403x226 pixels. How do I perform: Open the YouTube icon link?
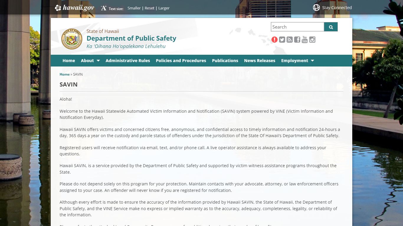(305, 39)
